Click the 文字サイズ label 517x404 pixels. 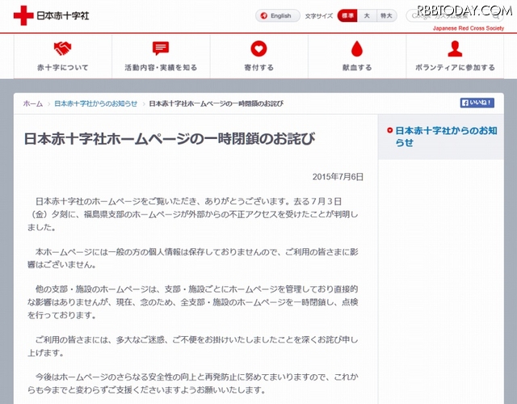pyautogui.click(x=319, y=16)
